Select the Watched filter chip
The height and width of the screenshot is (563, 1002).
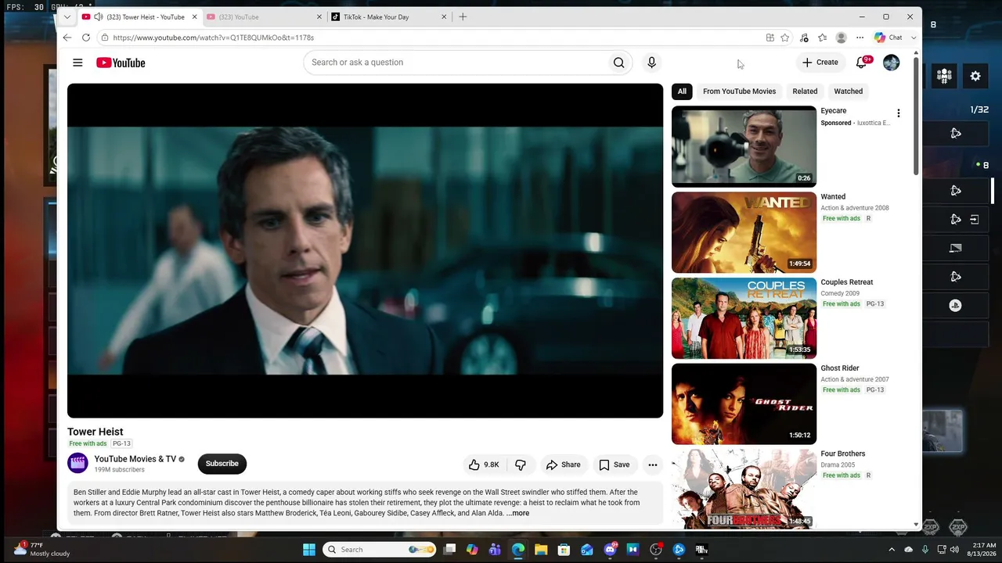(849, 91)
